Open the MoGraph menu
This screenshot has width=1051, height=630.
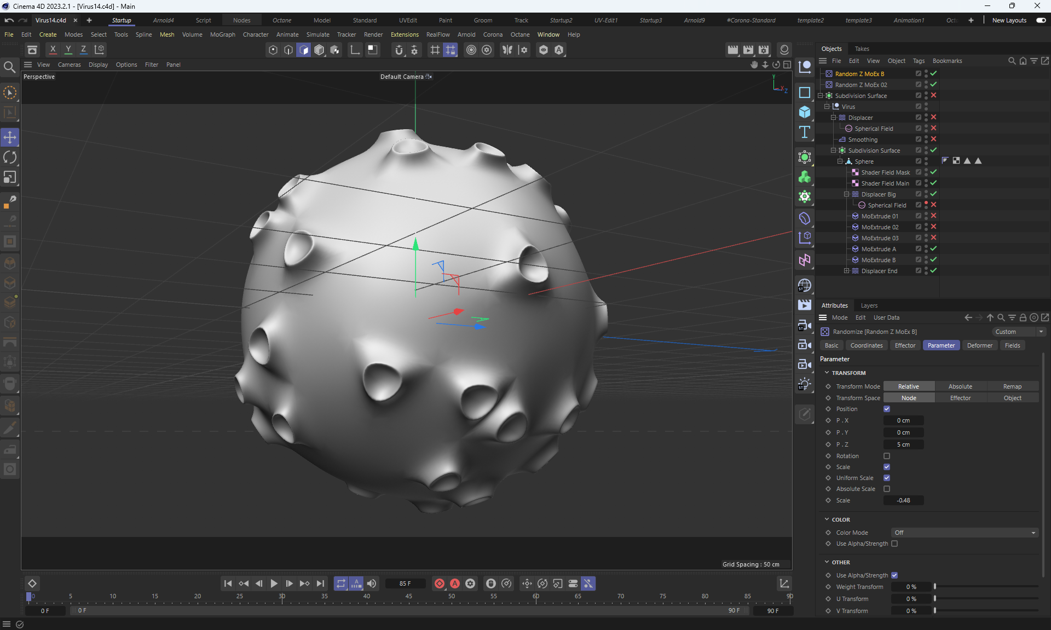(222, 34)
